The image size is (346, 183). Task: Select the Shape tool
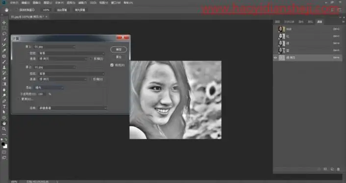pyautogui.click(x=4, y=117)
